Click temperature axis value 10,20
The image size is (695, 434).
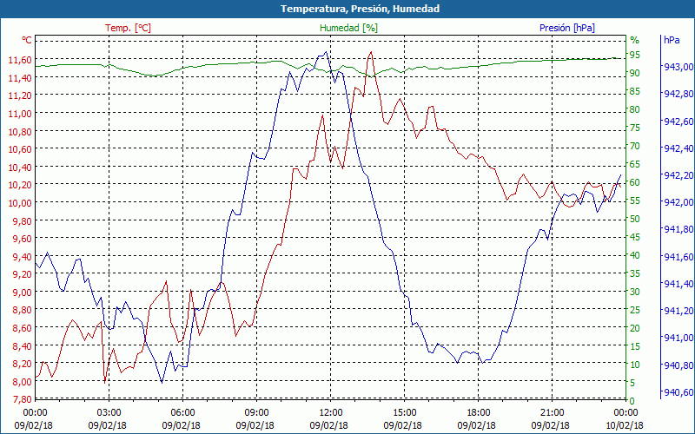pyautogui.click(x=20, y=185)
